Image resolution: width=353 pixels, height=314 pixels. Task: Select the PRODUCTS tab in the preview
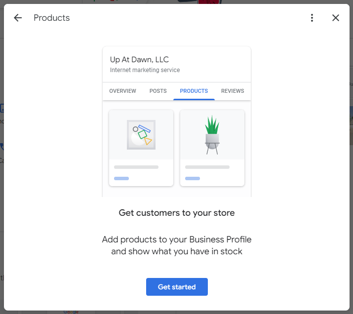pyautogui.click(x=194, y=91)
